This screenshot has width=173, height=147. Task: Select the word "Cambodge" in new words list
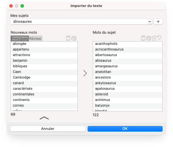click(22, 77)
